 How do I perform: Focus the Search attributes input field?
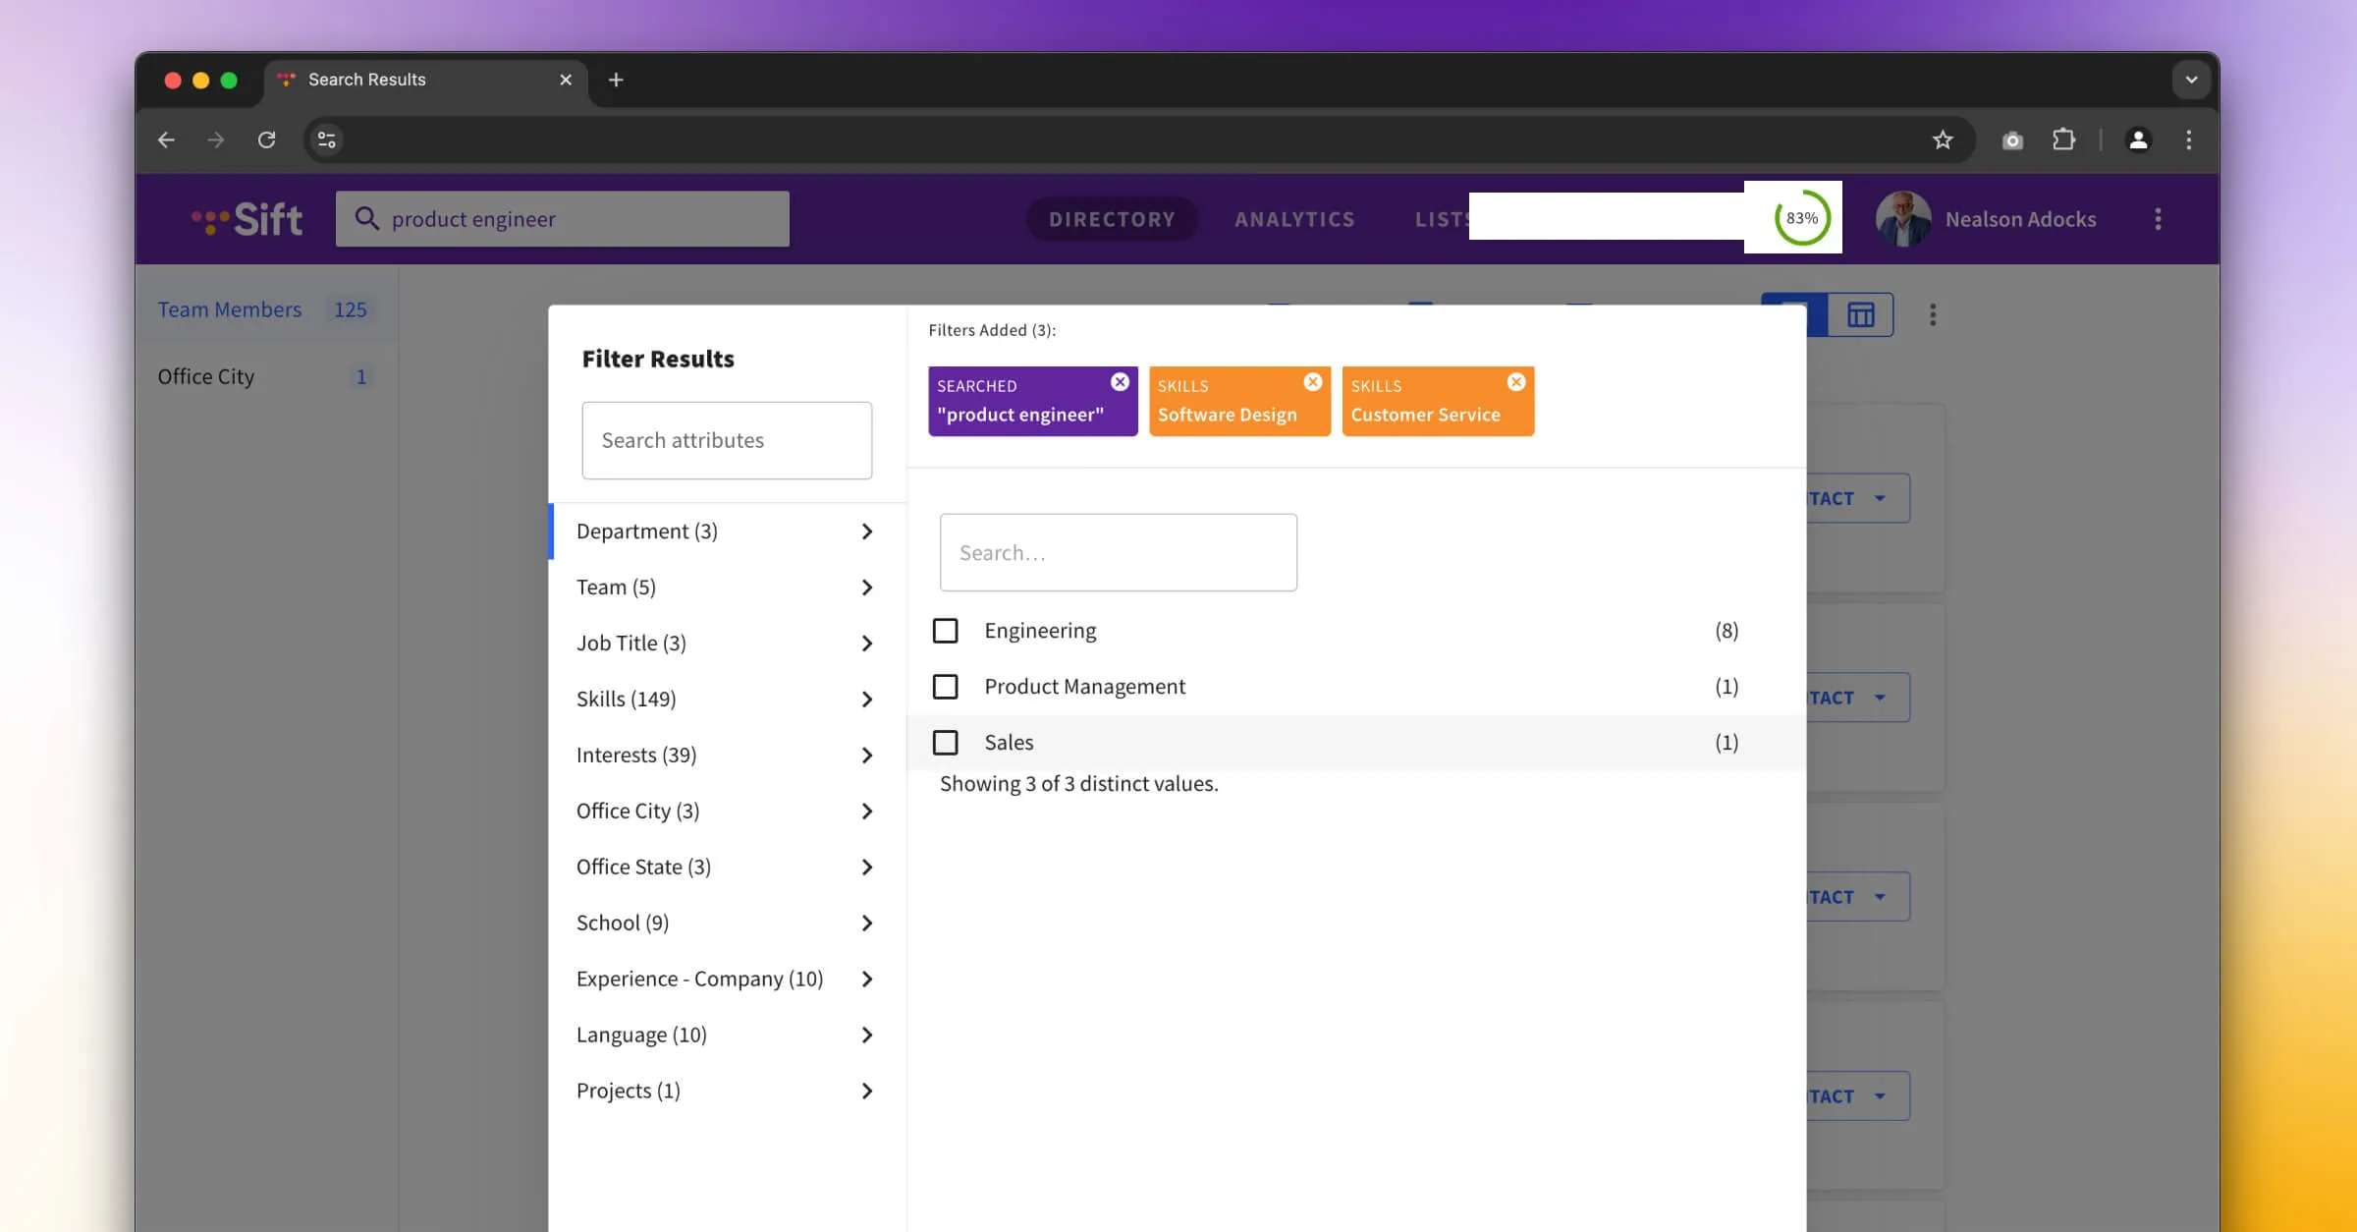point(727,440)
